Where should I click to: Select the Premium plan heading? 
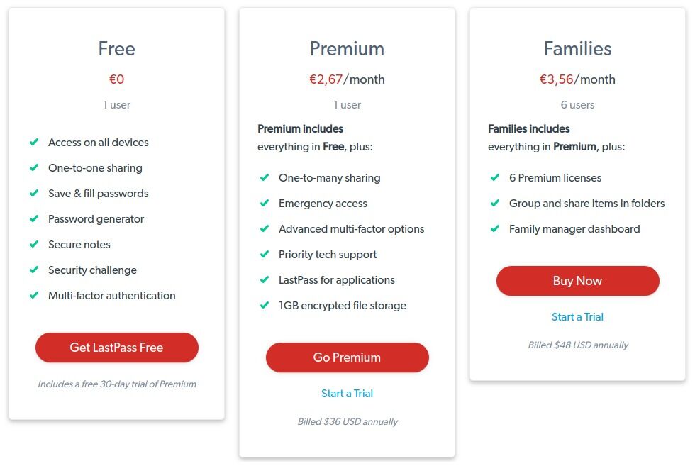pyautogui.click(x=347, y=49)
